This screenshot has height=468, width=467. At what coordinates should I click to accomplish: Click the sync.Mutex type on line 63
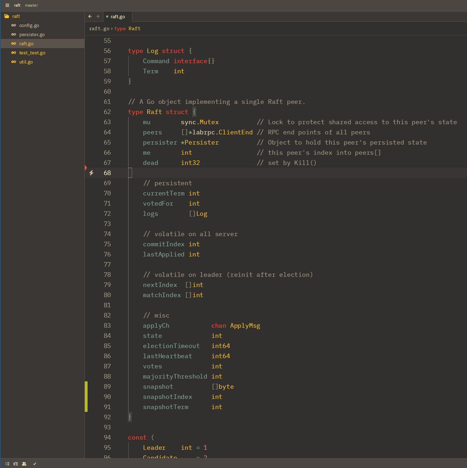click(x=200, y=122)
